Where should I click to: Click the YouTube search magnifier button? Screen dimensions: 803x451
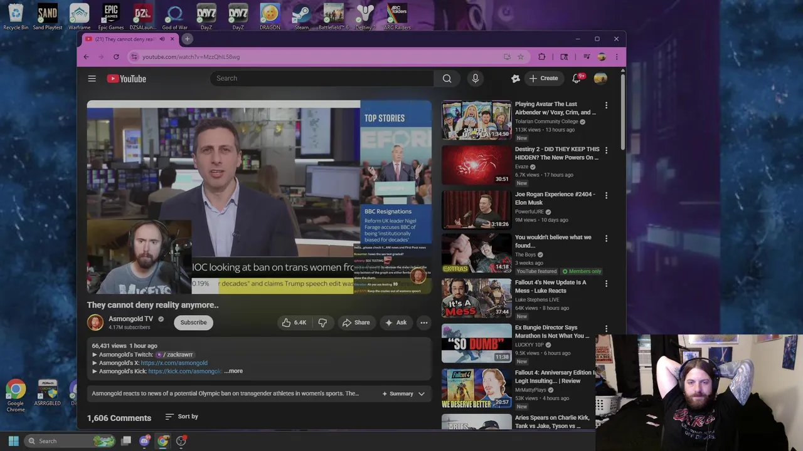pos(447,78)
